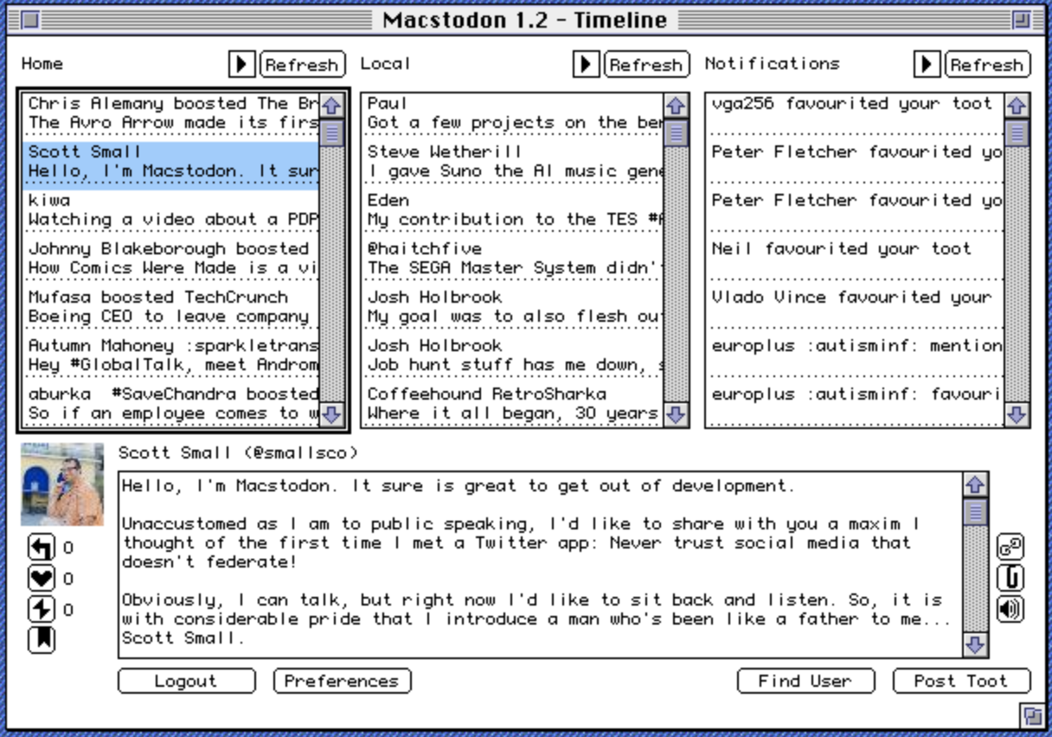This screenshot has width=1052, height=737.
Task: Click the reply arrow icon under the avatar
Action: (x=42, y=548)
